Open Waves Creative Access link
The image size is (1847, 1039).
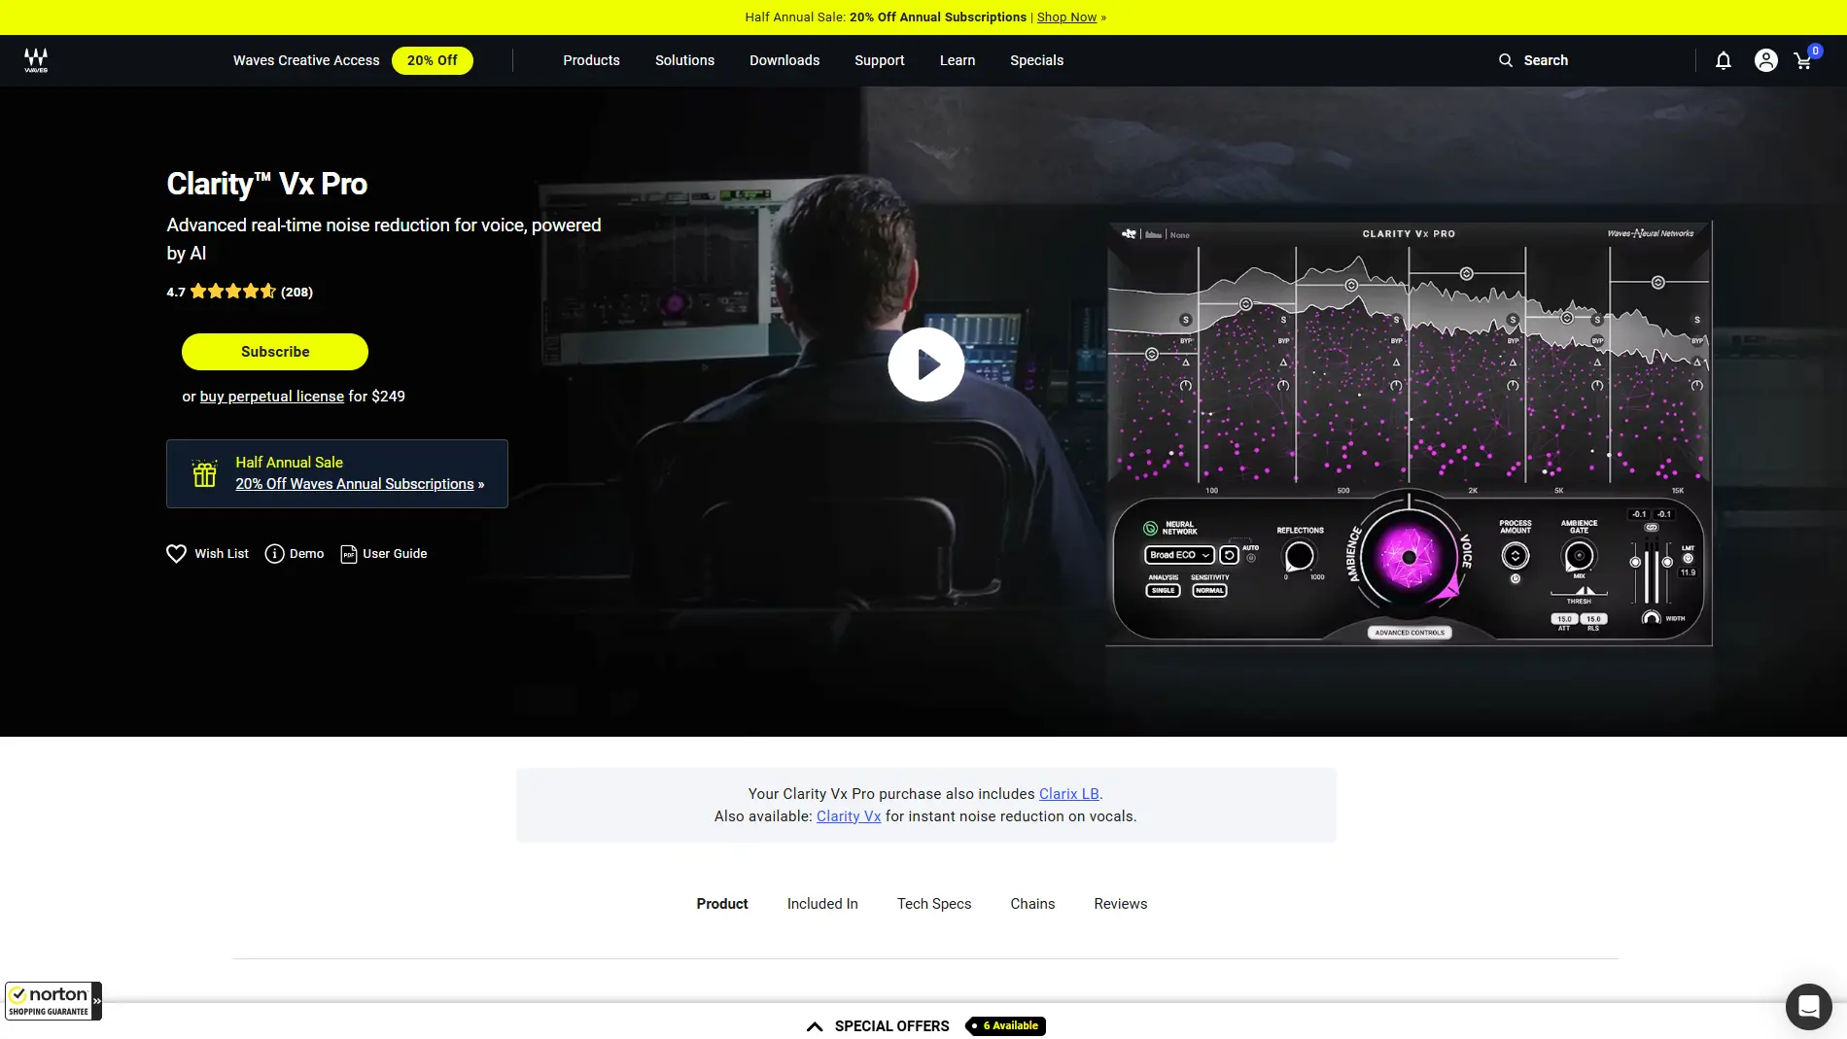pyautogui.click(x=306, y=60)
